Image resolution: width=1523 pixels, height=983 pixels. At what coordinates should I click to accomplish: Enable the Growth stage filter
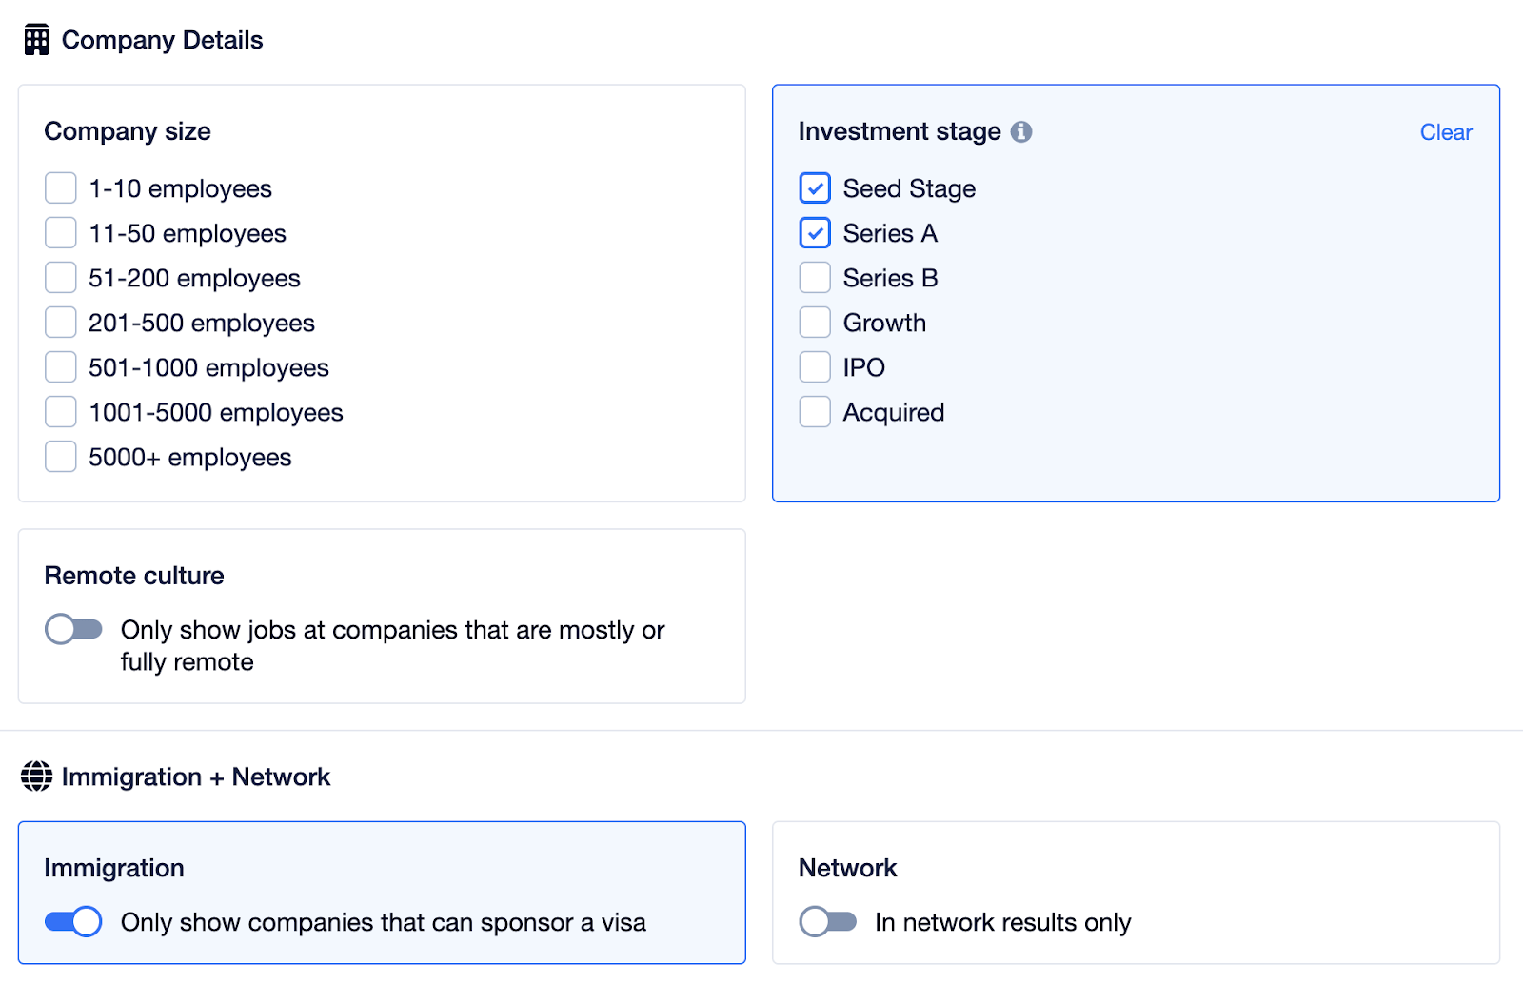click(x=815, y=323)
